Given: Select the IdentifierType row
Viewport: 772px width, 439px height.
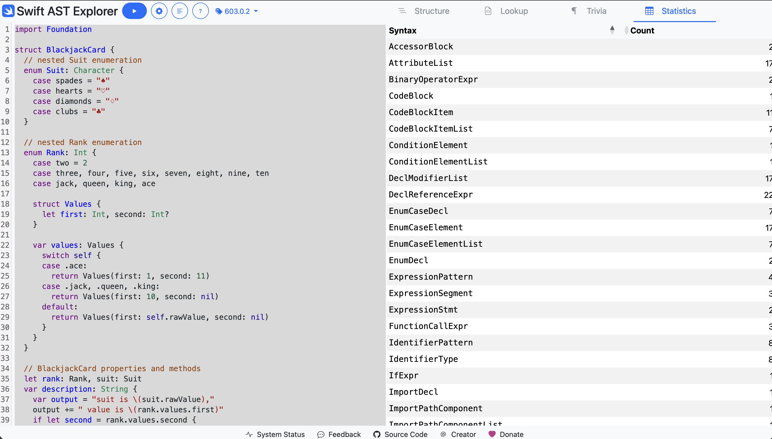Looking at the screenshot, I should 579,359.
